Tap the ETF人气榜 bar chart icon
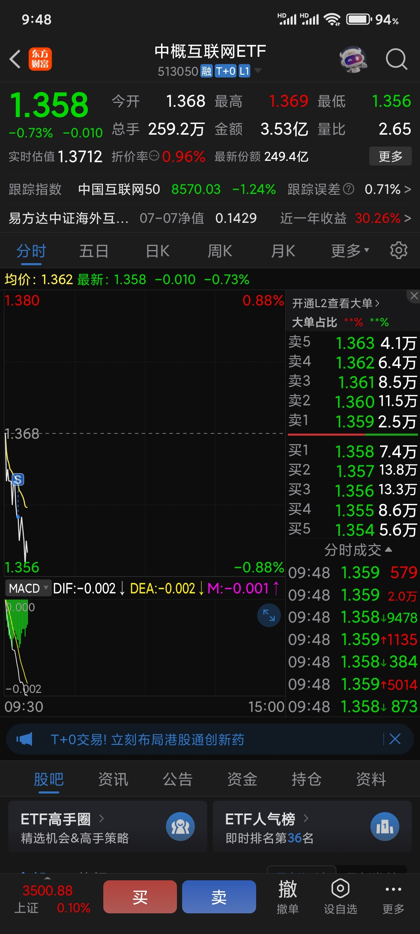This screenshot has width=420, height=934. click(385, 827)
